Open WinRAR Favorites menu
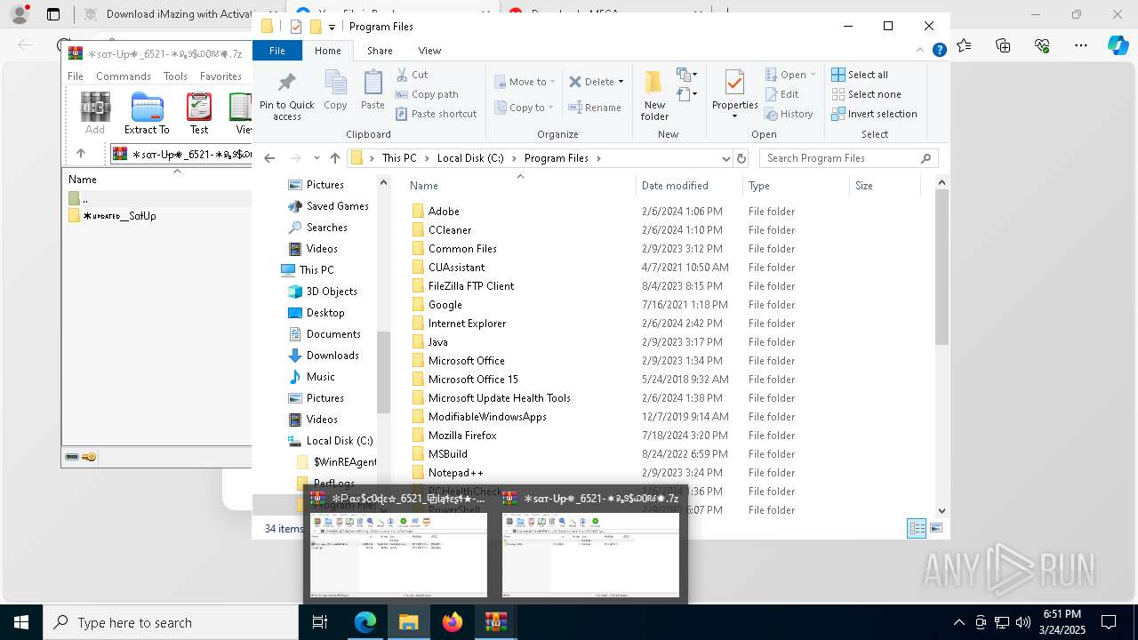 coord(220,76)
